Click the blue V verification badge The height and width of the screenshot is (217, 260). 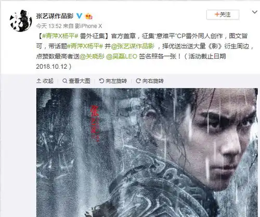tap(80, 16)
